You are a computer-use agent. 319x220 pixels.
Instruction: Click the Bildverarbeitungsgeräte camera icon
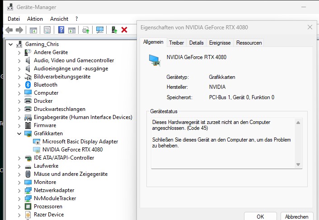click(28, 77)
